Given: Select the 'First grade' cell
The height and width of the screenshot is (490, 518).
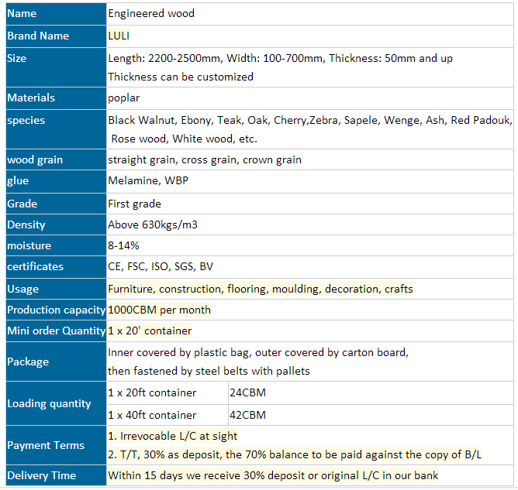Looking at the screenshot, I should 135,204.
